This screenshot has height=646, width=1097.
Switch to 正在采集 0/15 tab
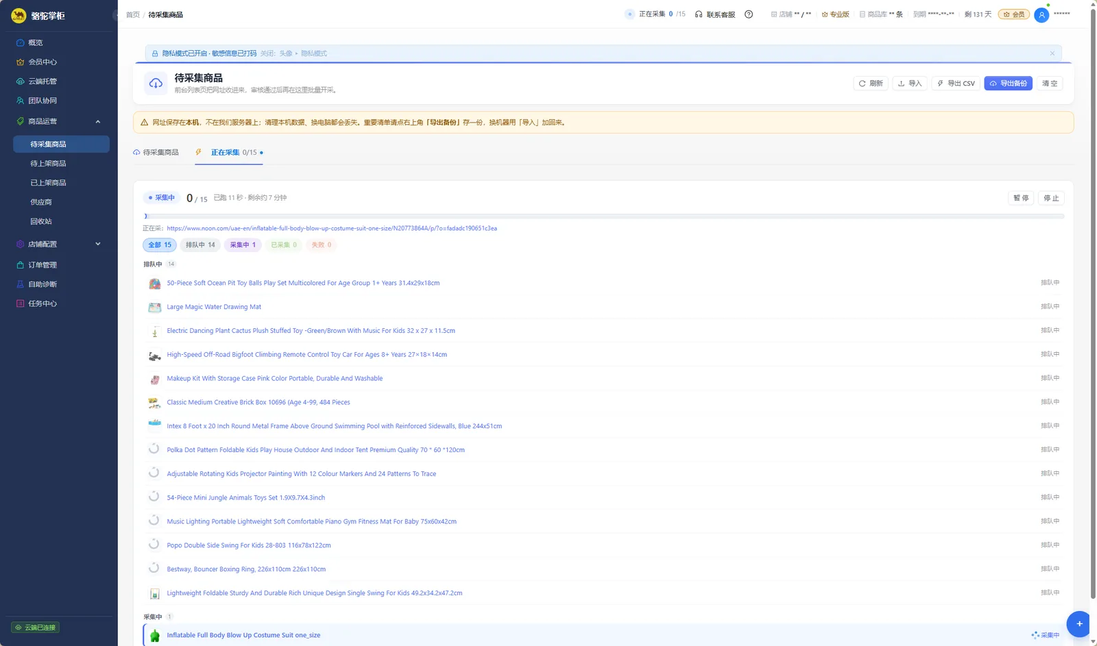click(x=229, y=152)
